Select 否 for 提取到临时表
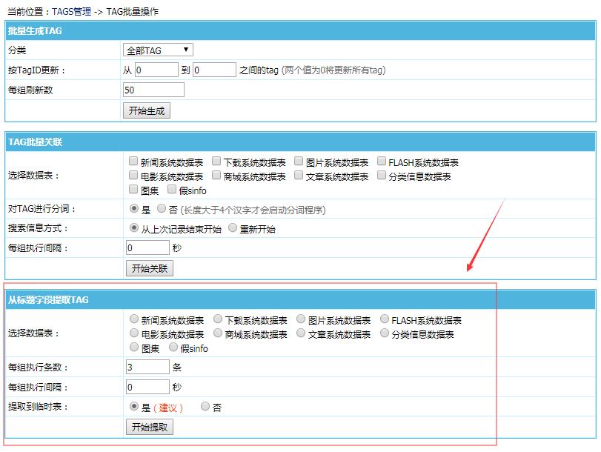This screenshot has height=452, width=601. tap(205, 406)
